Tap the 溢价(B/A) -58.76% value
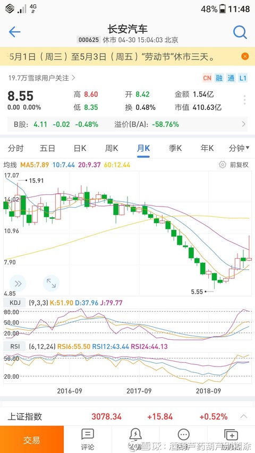Viewport: 255px width, 453px height. tap(147, 124)
